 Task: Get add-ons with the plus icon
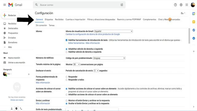[x=194, y=51]
